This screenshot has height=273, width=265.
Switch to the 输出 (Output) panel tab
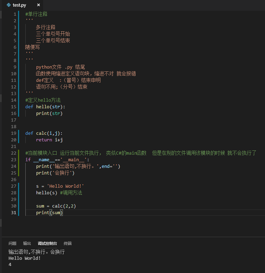(x=27, y=243)
